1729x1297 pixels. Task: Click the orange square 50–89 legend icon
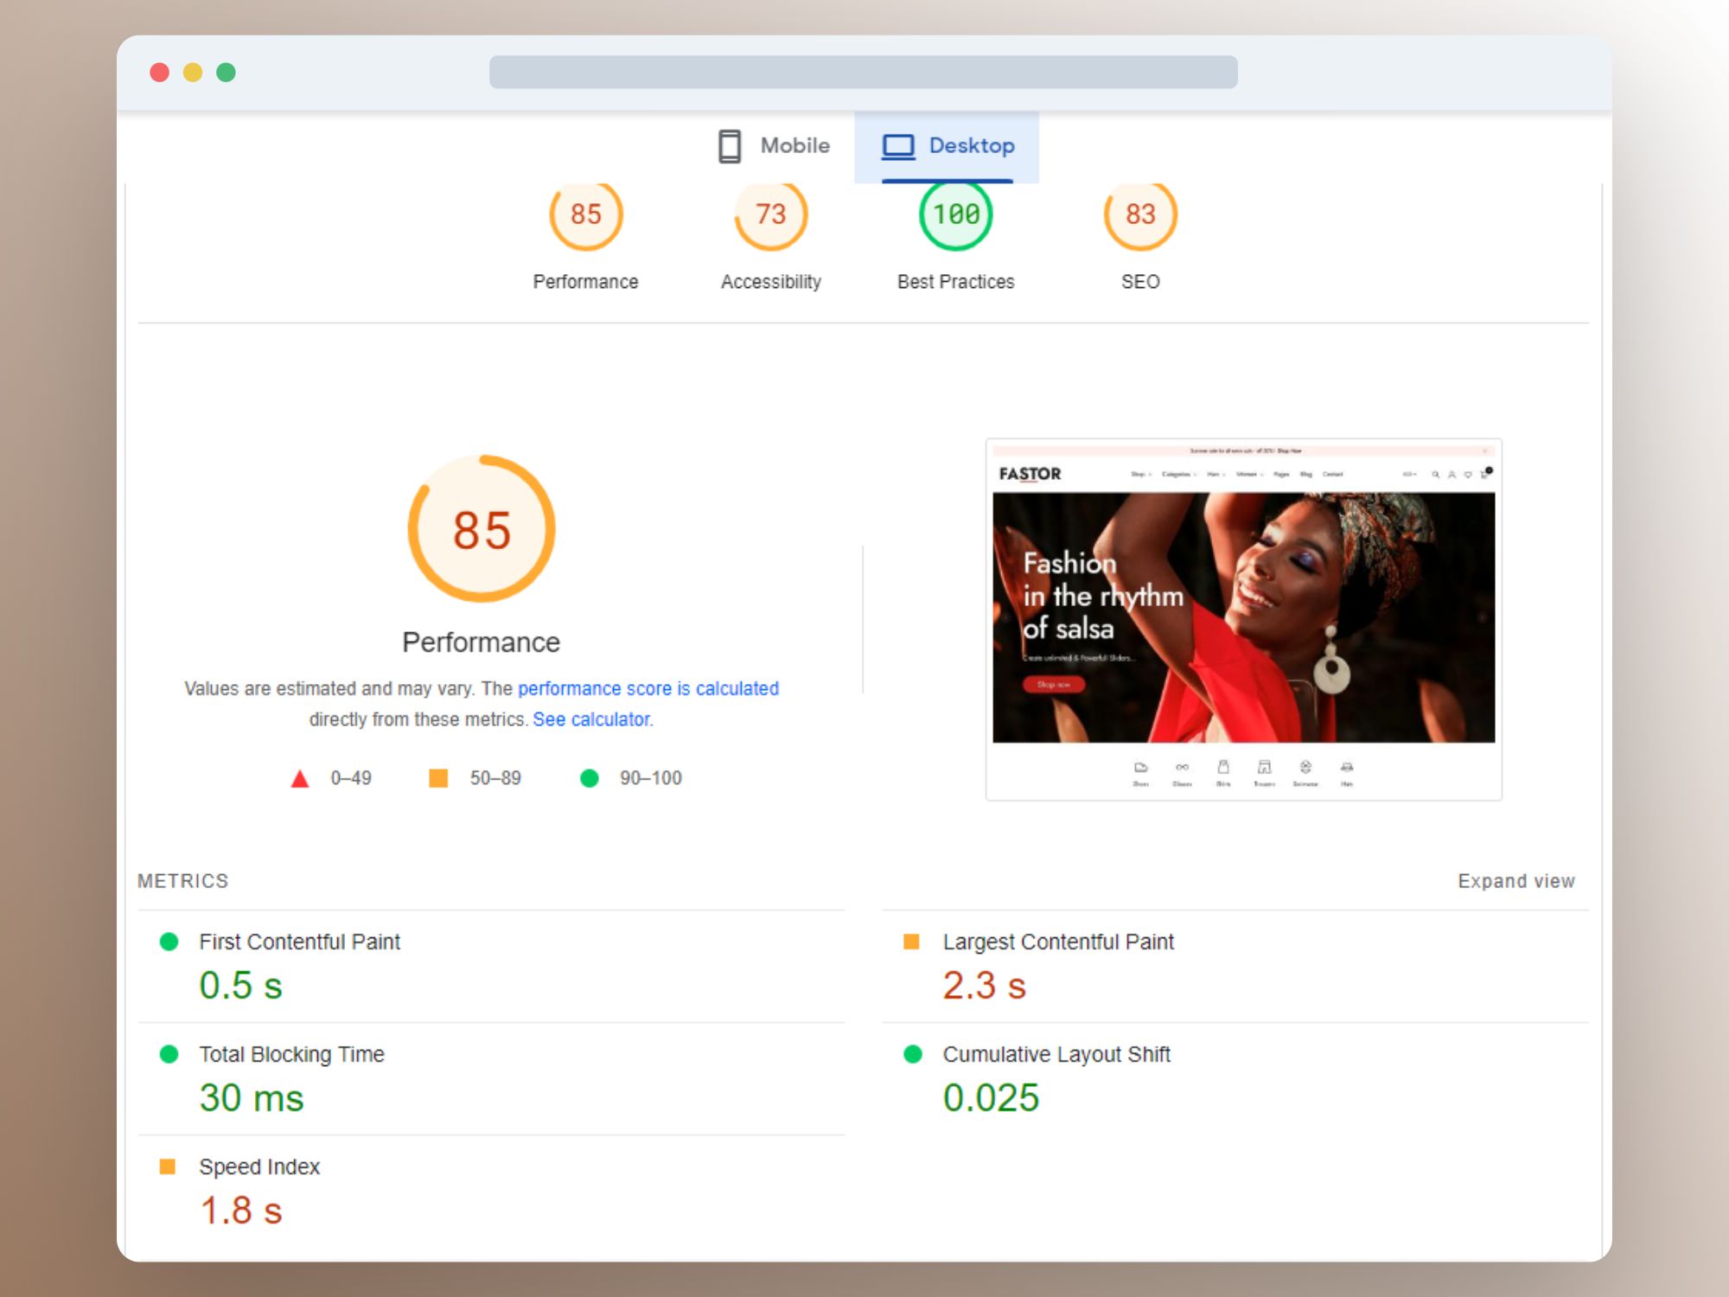tap(439, 778)
